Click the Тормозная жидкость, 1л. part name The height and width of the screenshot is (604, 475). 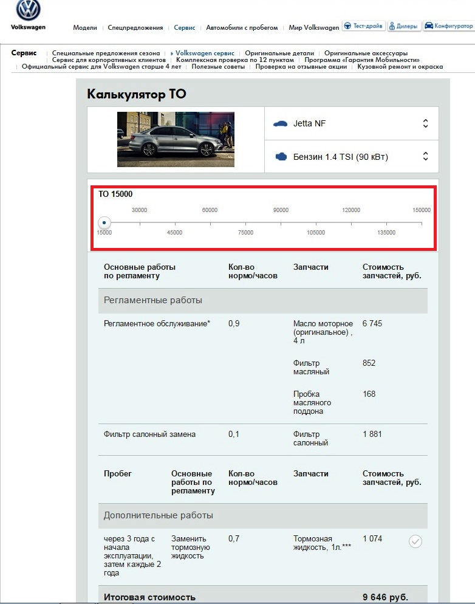322,543
